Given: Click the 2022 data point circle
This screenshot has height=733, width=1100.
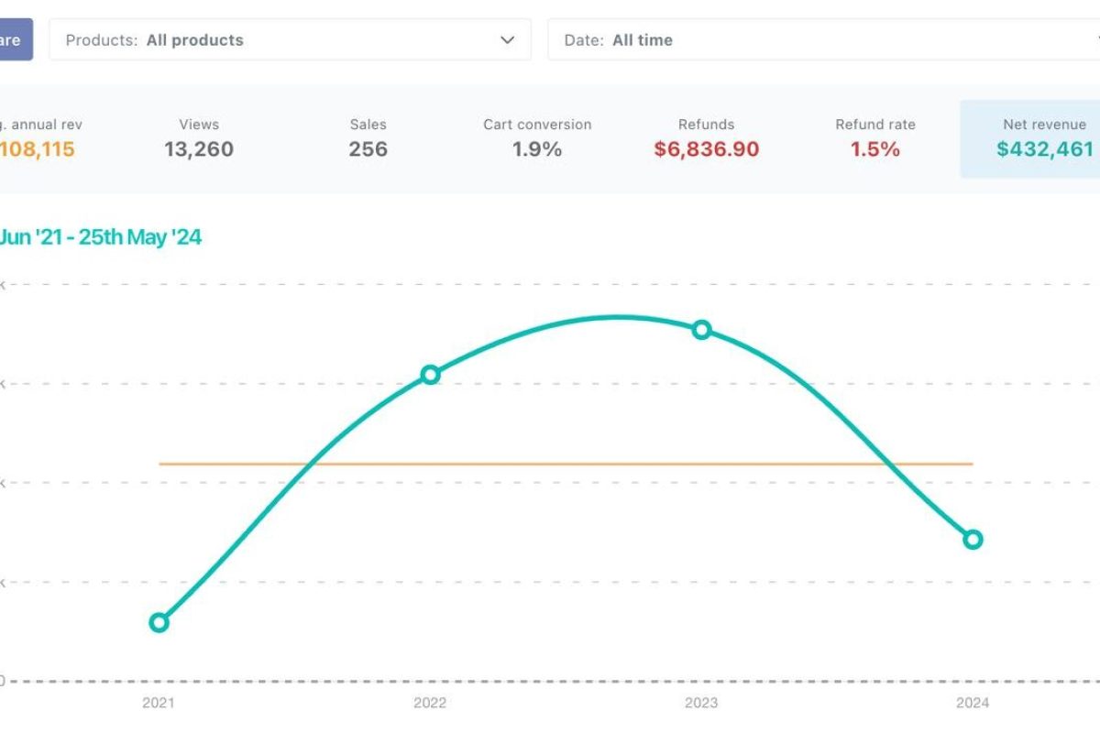Looking at the screenshot, I should coord(430,374).
